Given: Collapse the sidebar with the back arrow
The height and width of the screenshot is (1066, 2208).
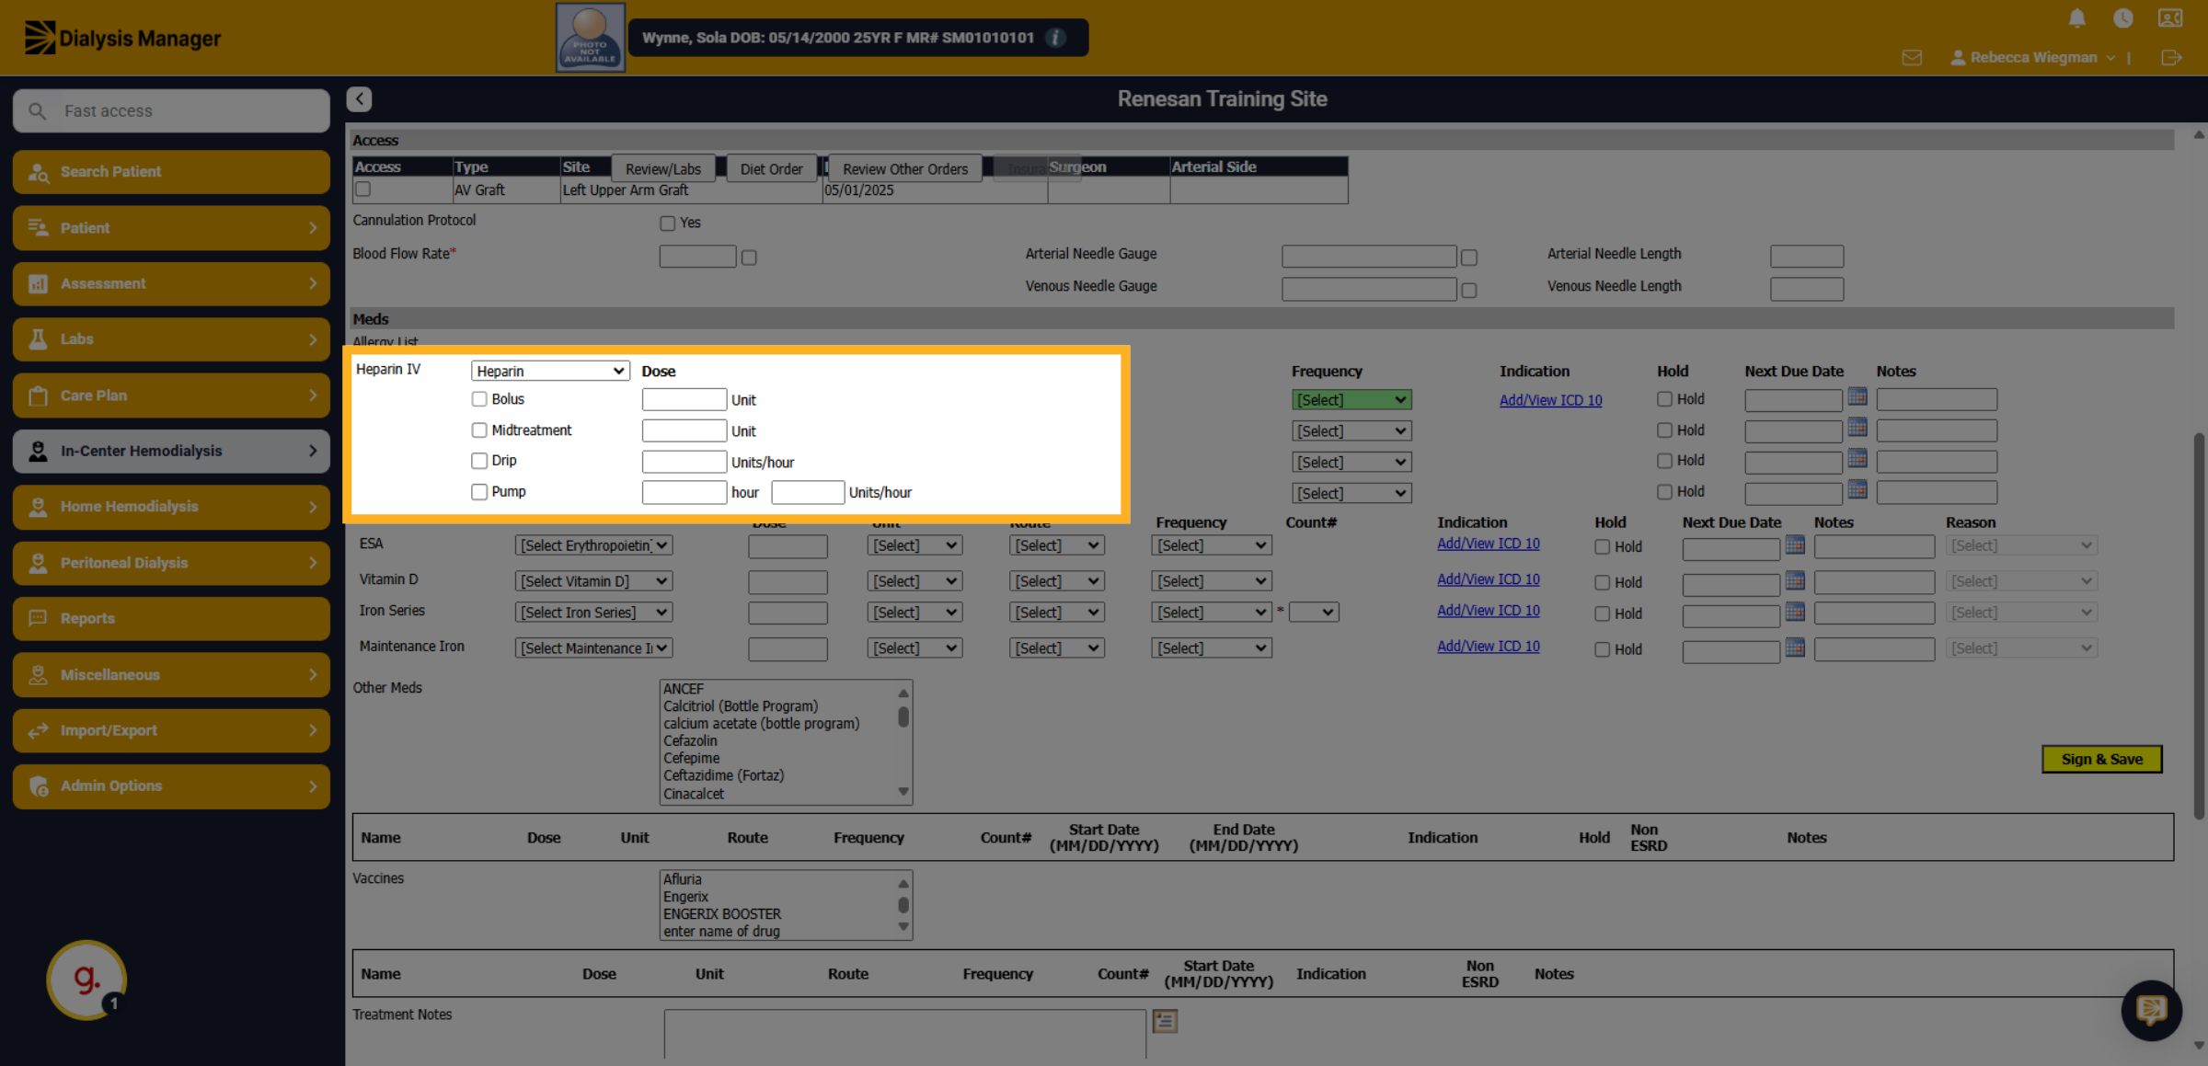Looking at the screenshot, I should coord(359,99).
